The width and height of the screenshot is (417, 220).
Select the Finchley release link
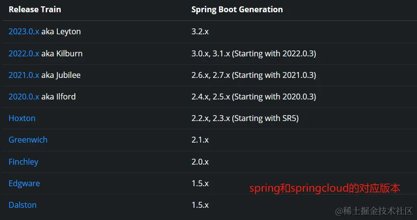pos(23,162)
